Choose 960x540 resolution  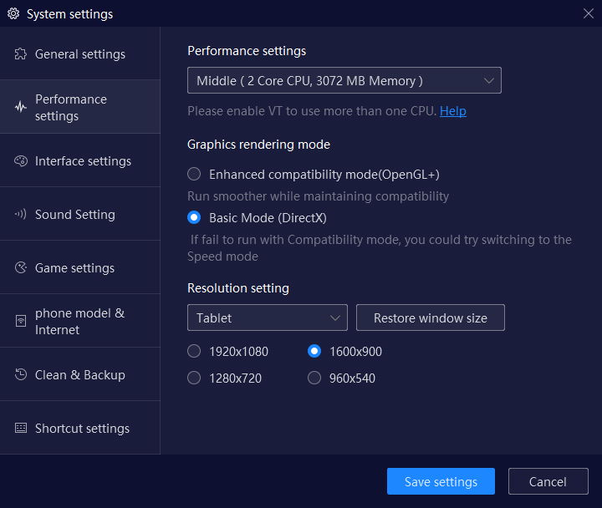coord(314,378)
